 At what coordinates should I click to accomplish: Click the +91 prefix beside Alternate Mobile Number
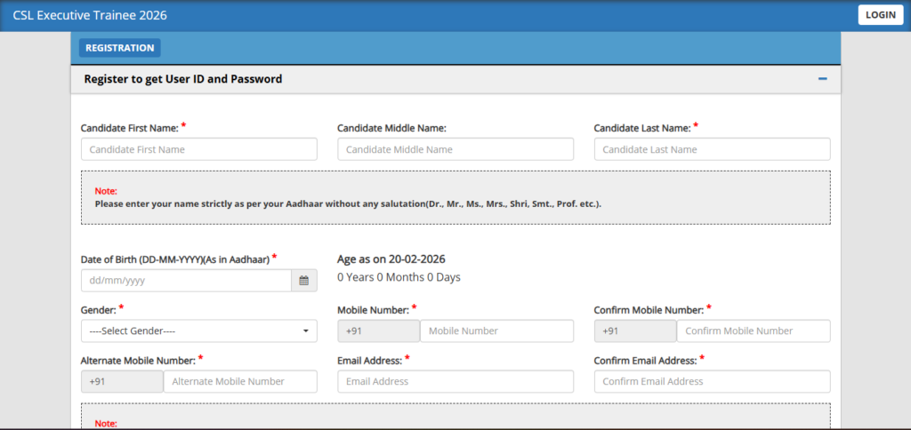pos(122,381)
